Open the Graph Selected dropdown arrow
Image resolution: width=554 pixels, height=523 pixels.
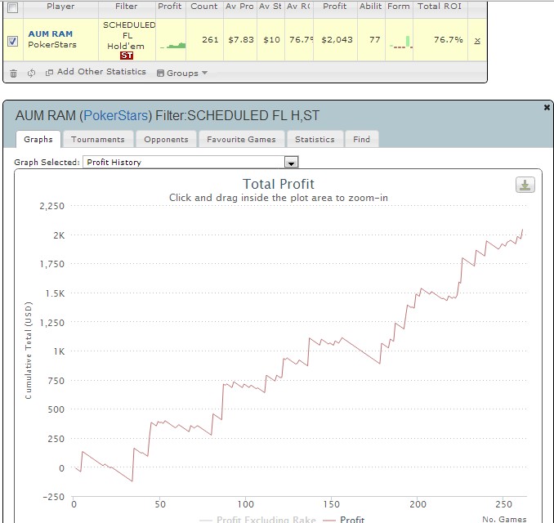(x=291, y=162)
